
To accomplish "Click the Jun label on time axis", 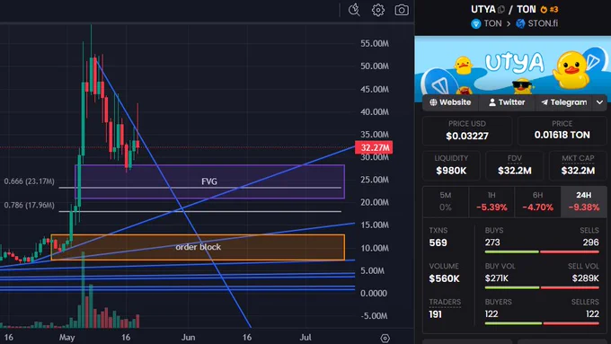I will pos(188,338).
